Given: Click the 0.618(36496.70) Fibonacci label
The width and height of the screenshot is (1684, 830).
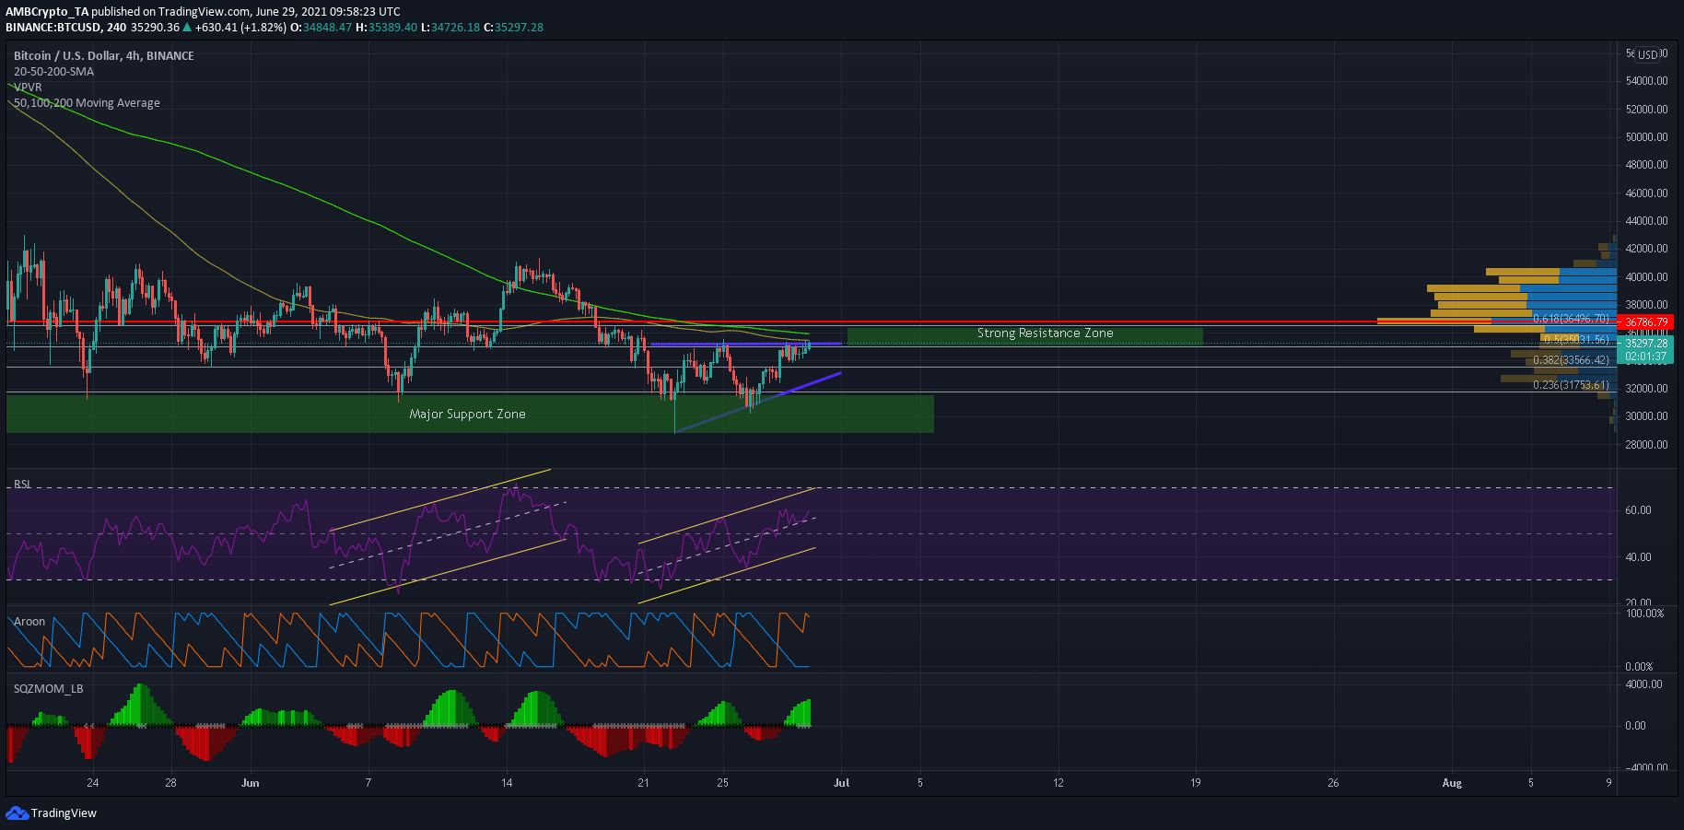Looking at the screenshot, I should pos(1571,319).
